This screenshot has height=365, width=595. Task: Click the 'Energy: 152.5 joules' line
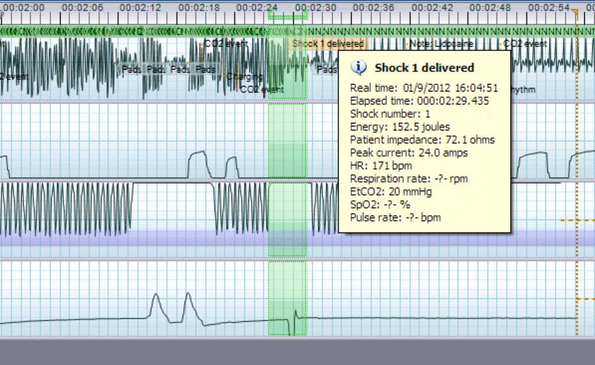[x=400, y=127]
